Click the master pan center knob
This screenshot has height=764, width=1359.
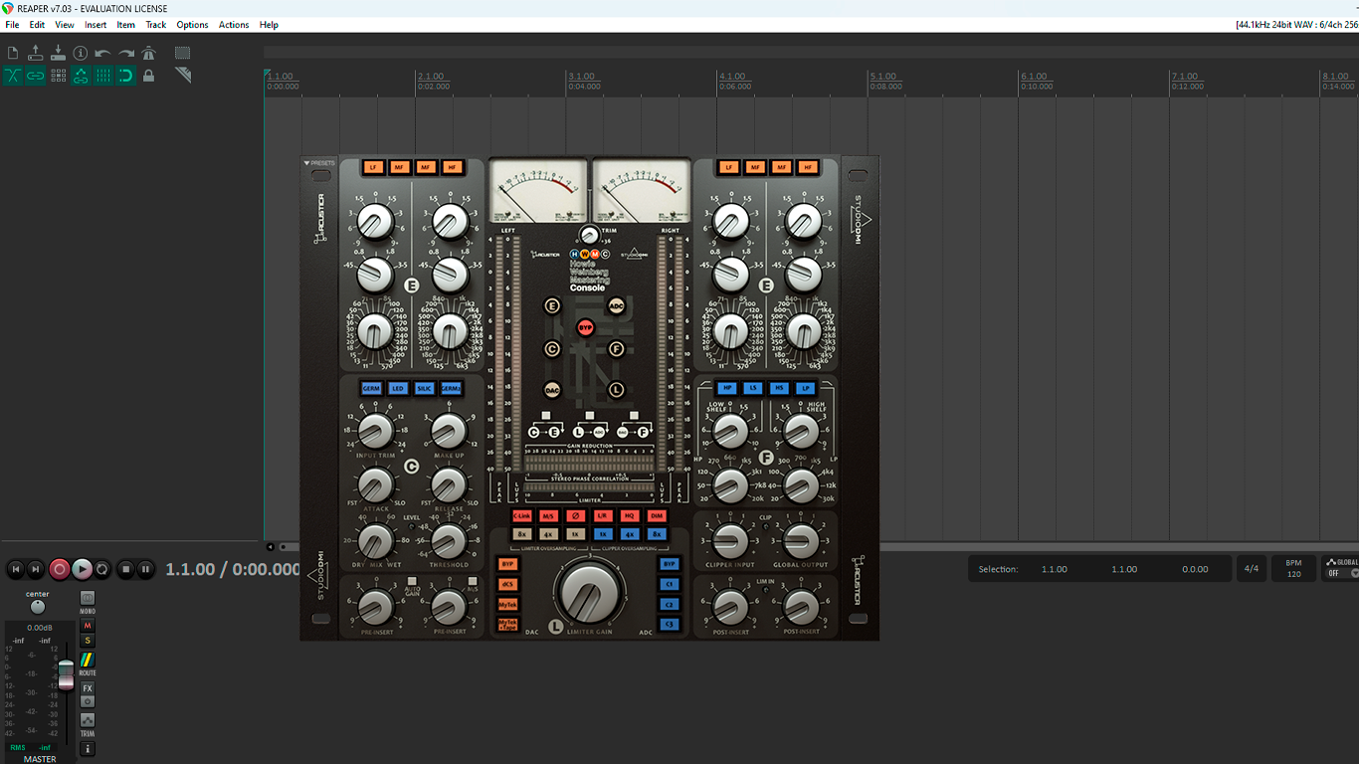38,607
